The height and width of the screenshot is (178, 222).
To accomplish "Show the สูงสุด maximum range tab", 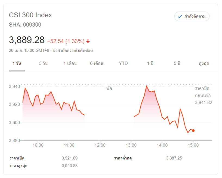I will coord(204,64).
